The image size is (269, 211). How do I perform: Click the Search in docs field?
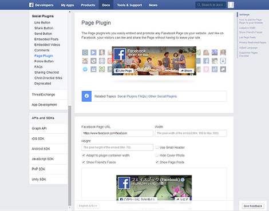pos(211,5)
